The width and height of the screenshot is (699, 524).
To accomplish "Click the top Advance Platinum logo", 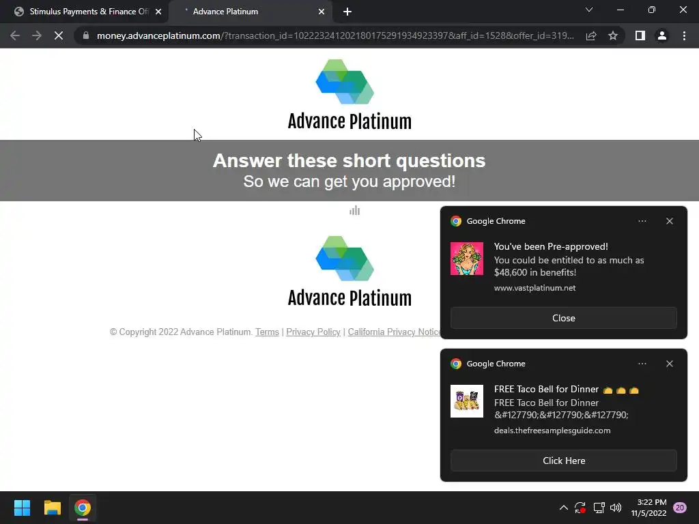I will pyautogui.click(x=349, y=94).
